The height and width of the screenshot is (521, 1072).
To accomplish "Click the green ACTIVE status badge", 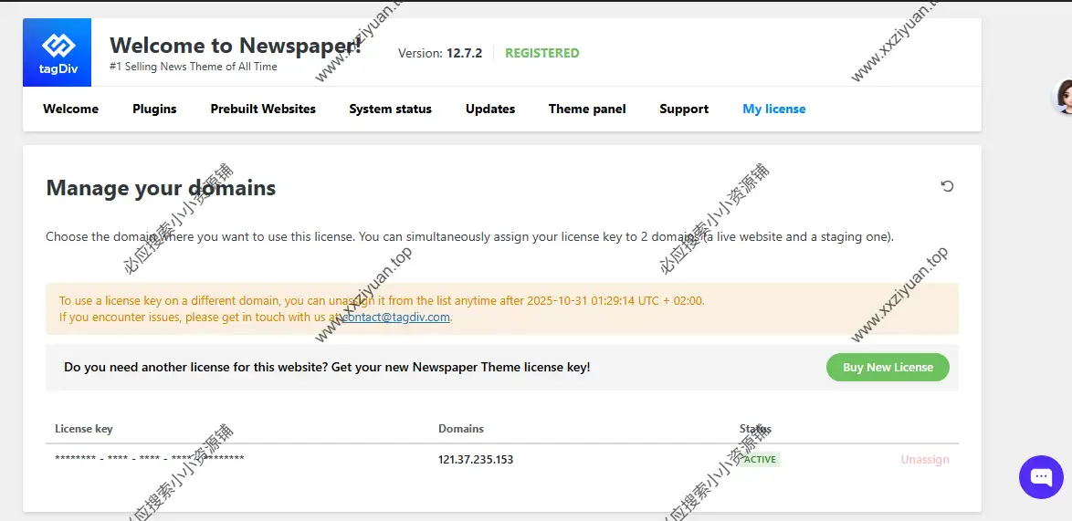I will click(x=760, y=460).
